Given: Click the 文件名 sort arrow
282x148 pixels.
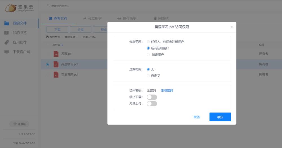Looking at the screenshot, I should pyautogui.click(x=62, y=45).
